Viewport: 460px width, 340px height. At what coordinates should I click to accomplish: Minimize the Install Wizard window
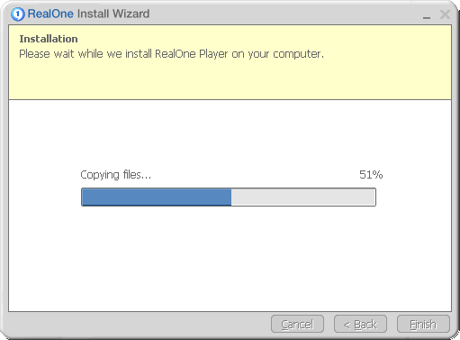tap(427, 15)
